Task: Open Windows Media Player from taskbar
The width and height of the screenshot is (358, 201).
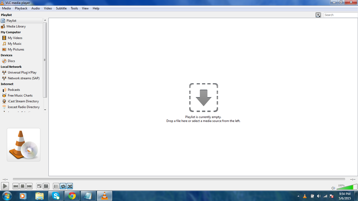Action: (x=23, y=196)
